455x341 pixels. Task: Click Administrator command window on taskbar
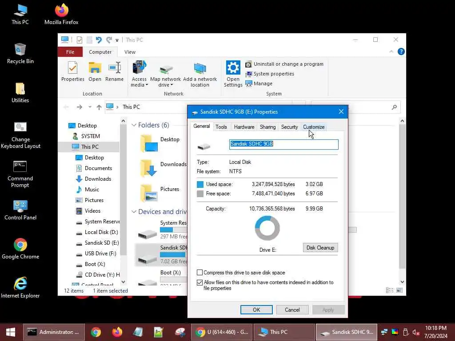pos(54,332)
